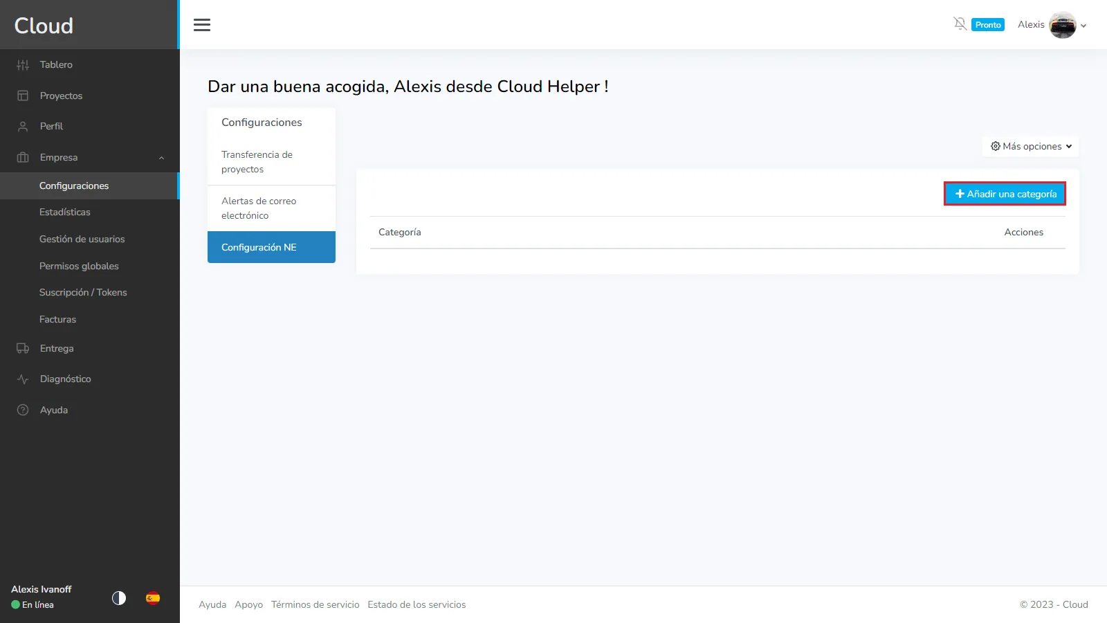Collapse the Empresa submenu
Screen dimensions: 1107x623
161,158
